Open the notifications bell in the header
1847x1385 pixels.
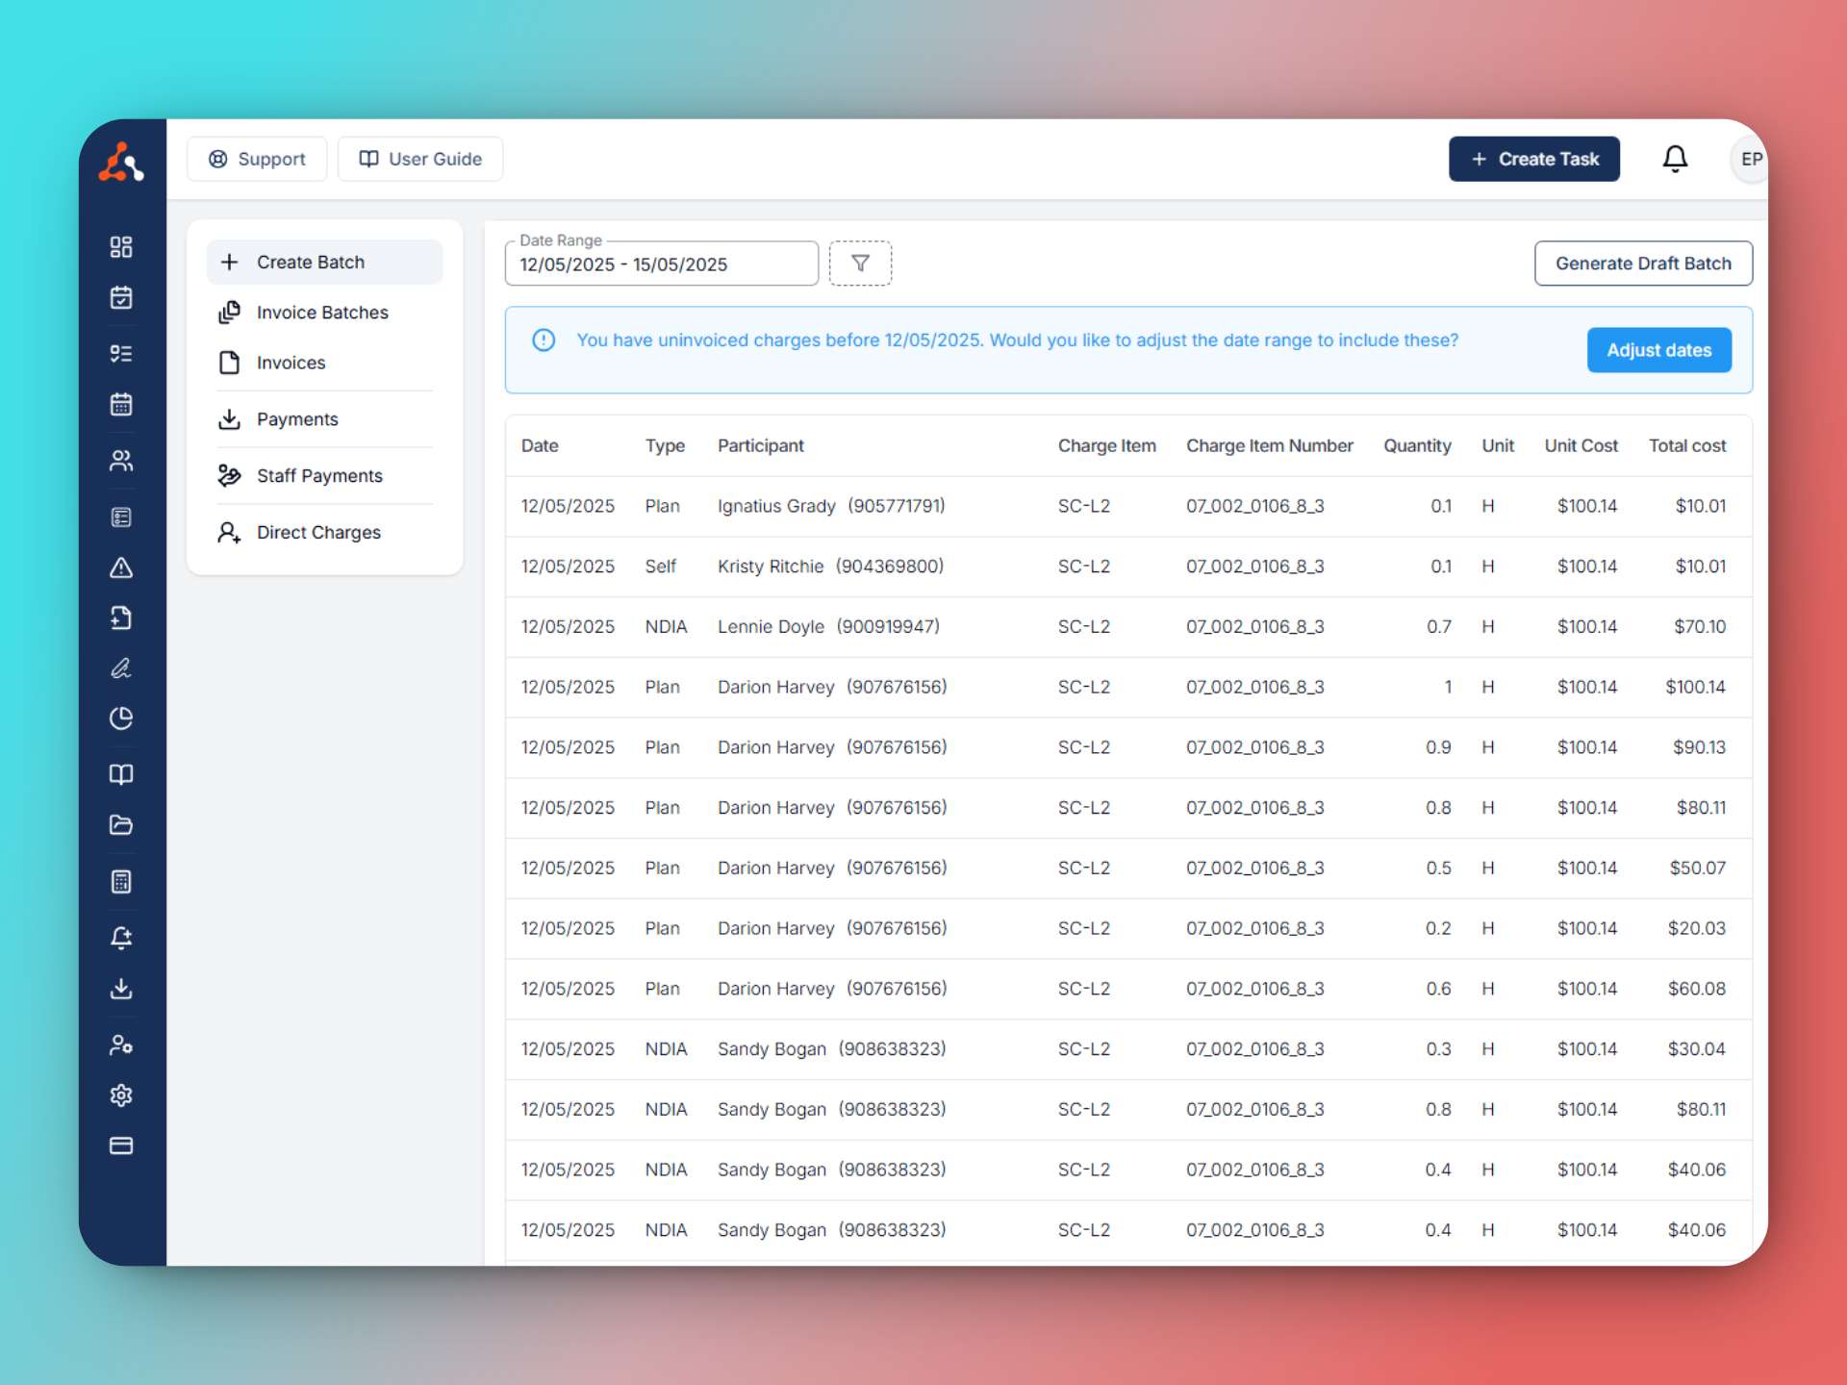click(1675, 159)
